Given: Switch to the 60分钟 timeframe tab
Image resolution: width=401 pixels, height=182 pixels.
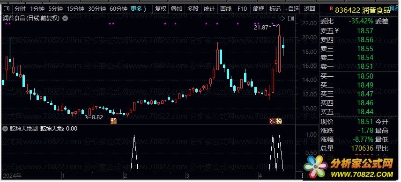Looking at the screenshot, I should [119, 9].
